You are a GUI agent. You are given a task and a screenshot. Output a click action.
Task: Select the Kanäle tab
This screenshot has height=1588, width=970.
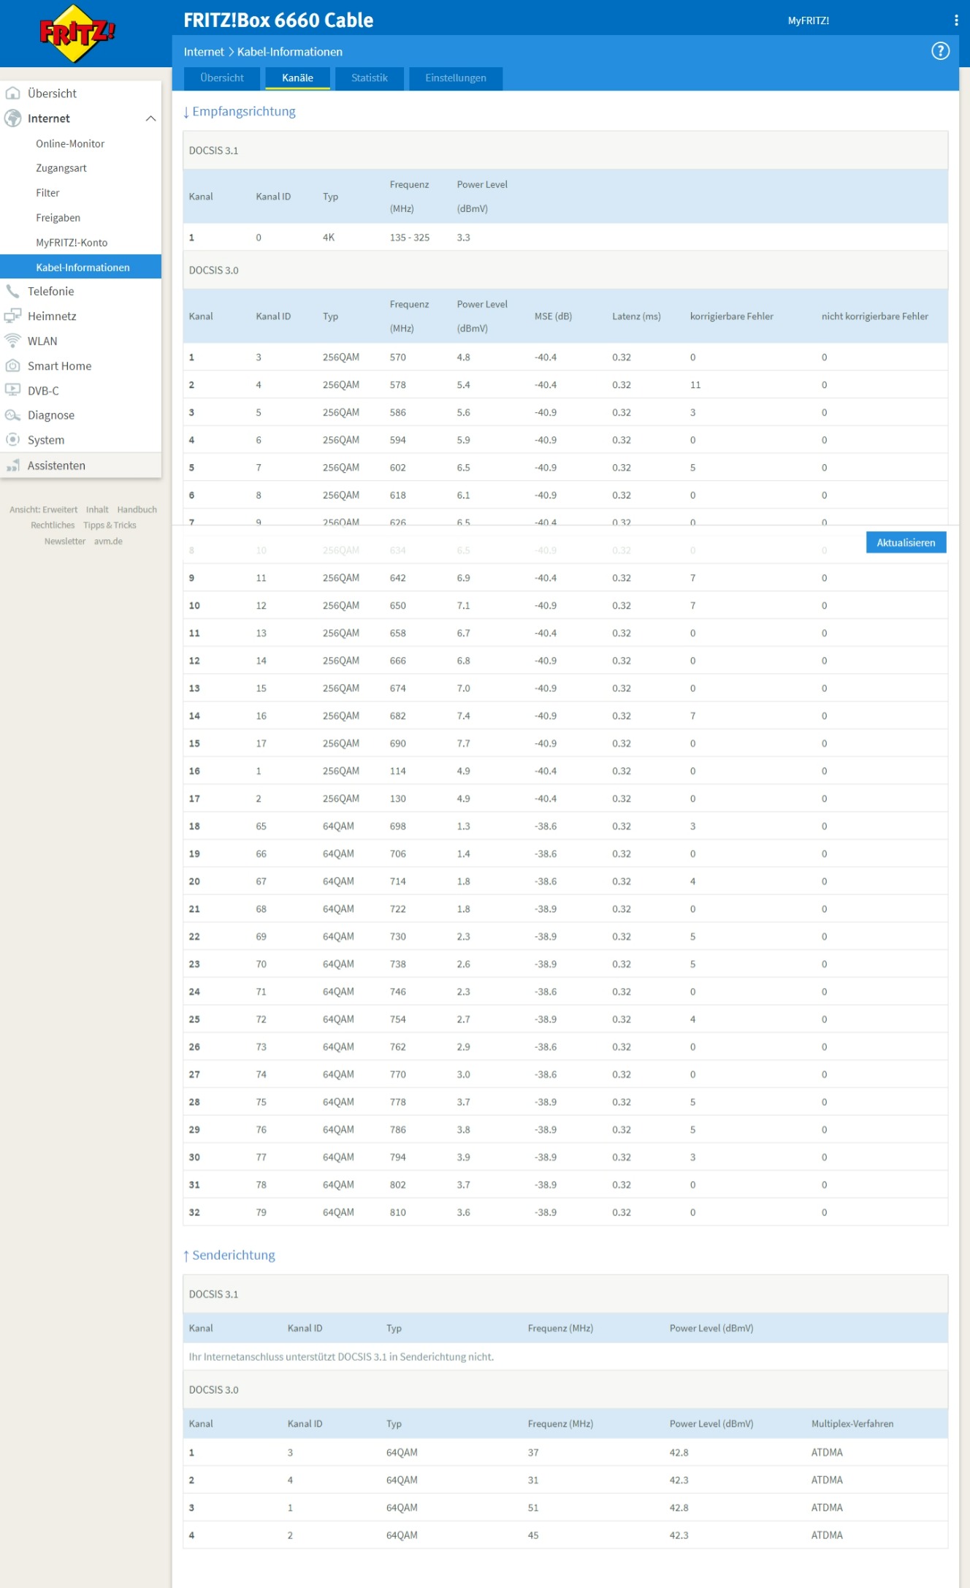(x=297, y=78)
